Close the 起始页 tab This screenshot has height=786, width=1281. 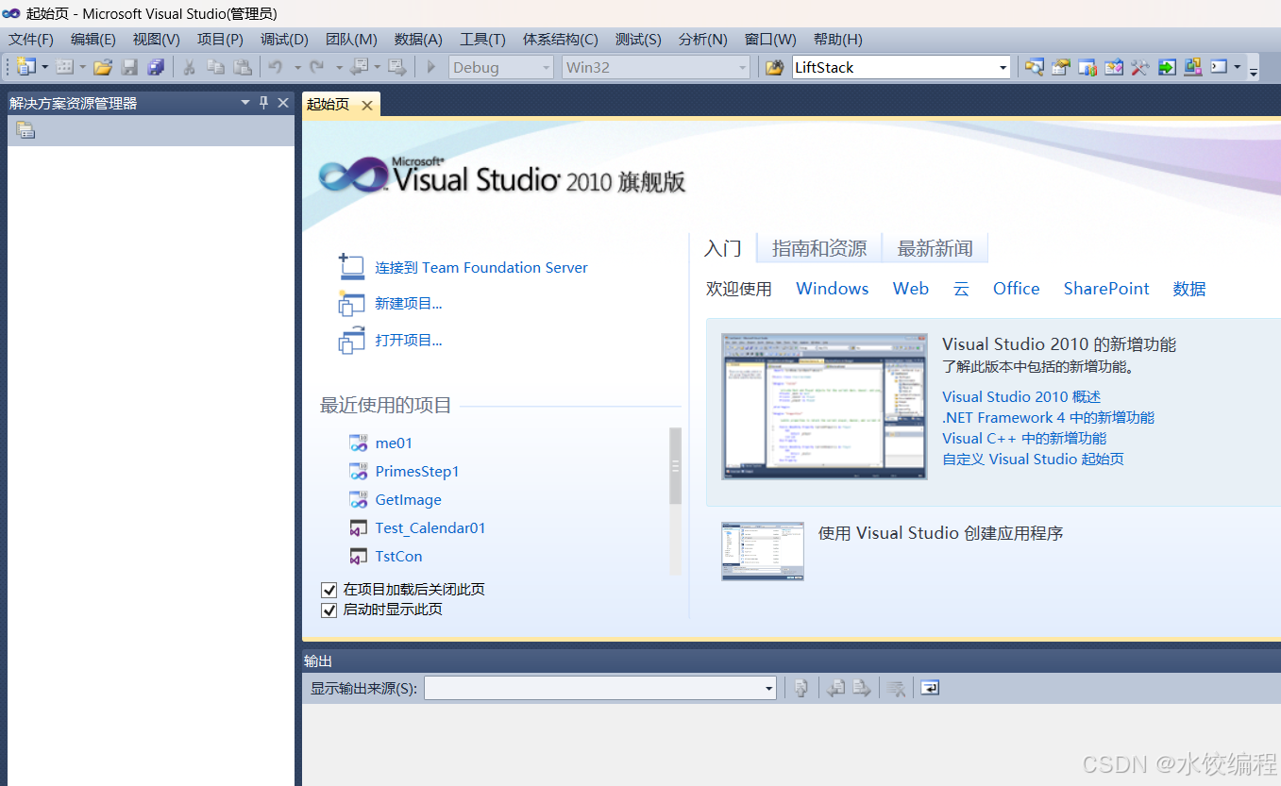(367, 105)
